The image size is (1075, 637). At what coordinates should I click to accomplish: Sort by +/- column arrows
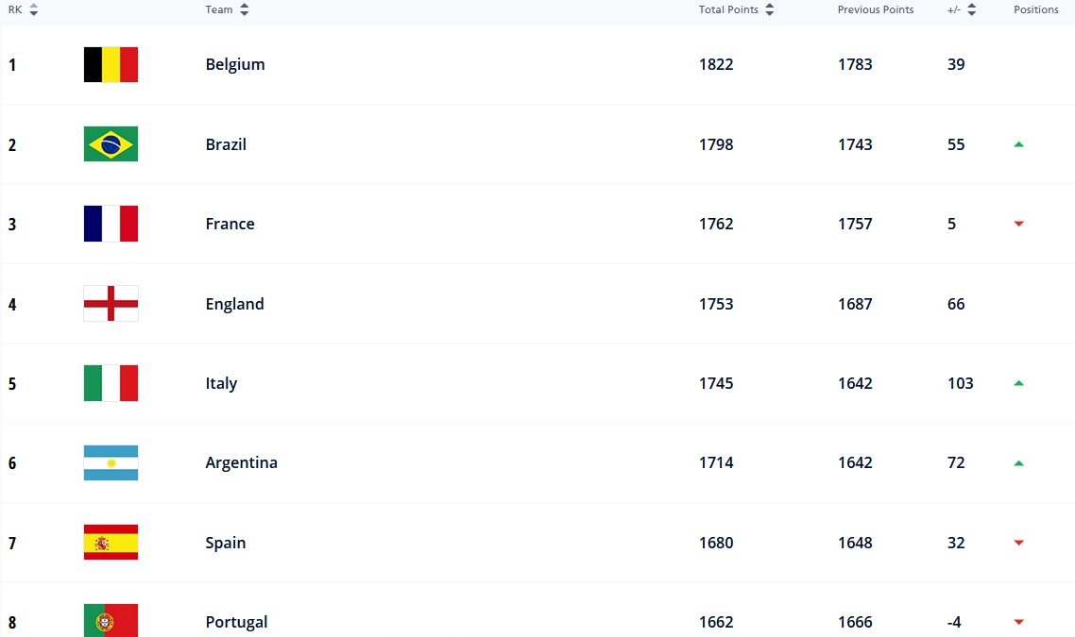[971, 9]
